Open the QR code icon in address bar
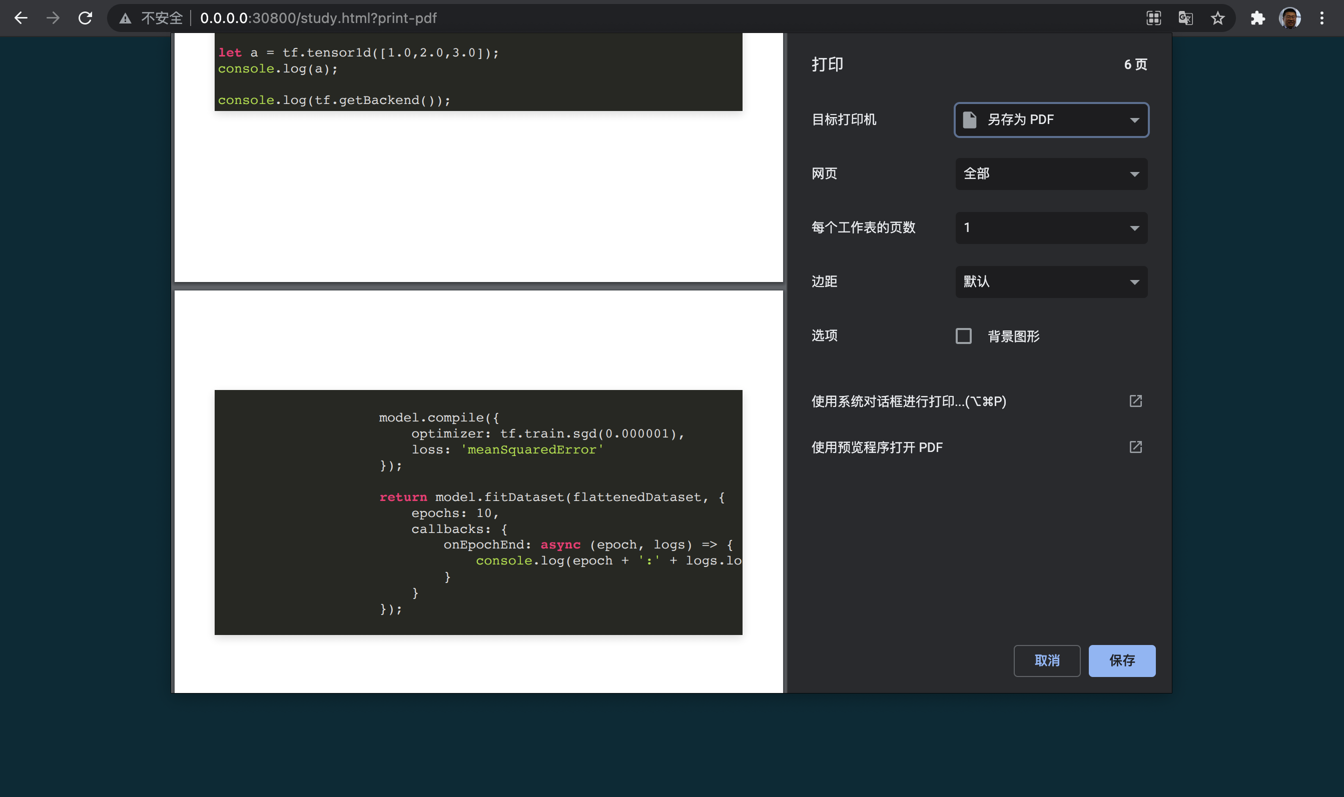This screenshot has height=797, width=1344. point(1153,18)
